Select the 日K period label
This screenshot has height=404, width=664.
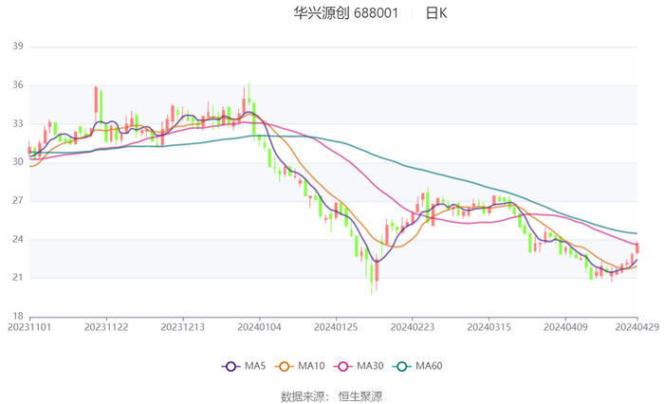tap(435, 13)
